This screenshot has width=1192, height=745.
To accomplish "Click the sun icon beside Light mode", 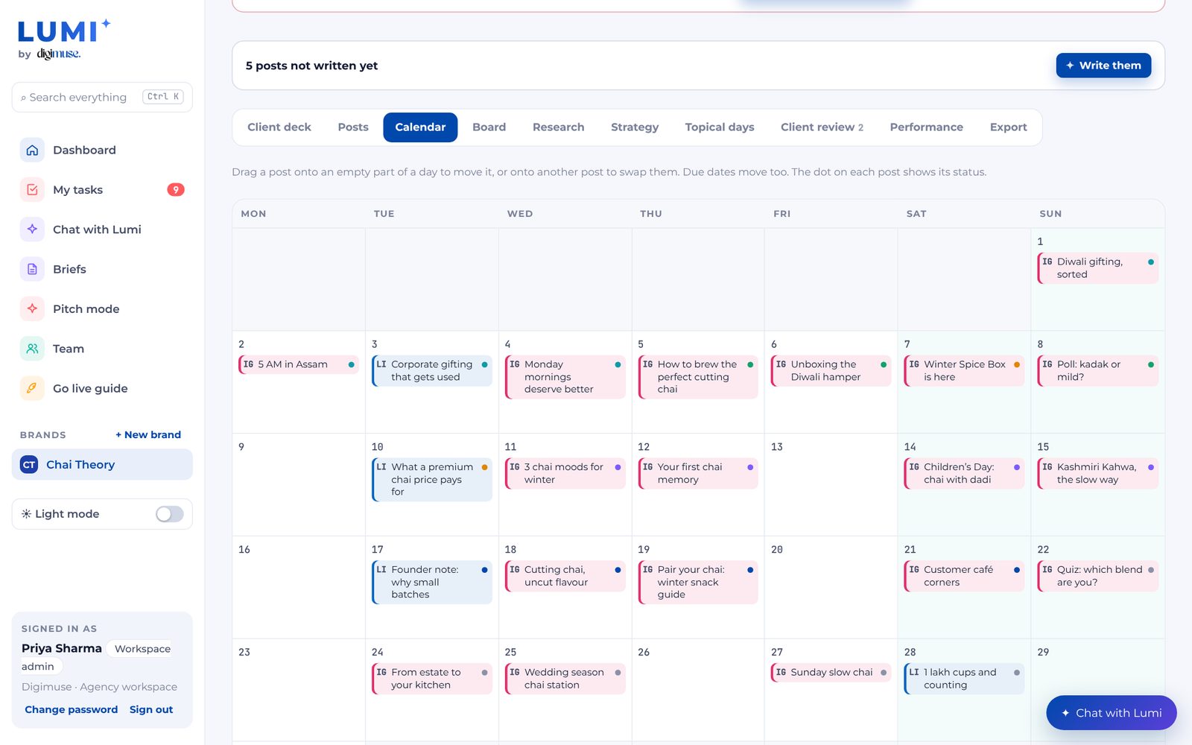I will [26, 514].
